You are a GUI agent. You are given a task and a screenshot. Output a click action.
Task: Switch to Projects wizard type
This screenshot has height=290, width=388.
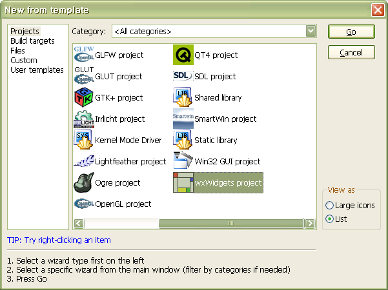click(25, 32)
